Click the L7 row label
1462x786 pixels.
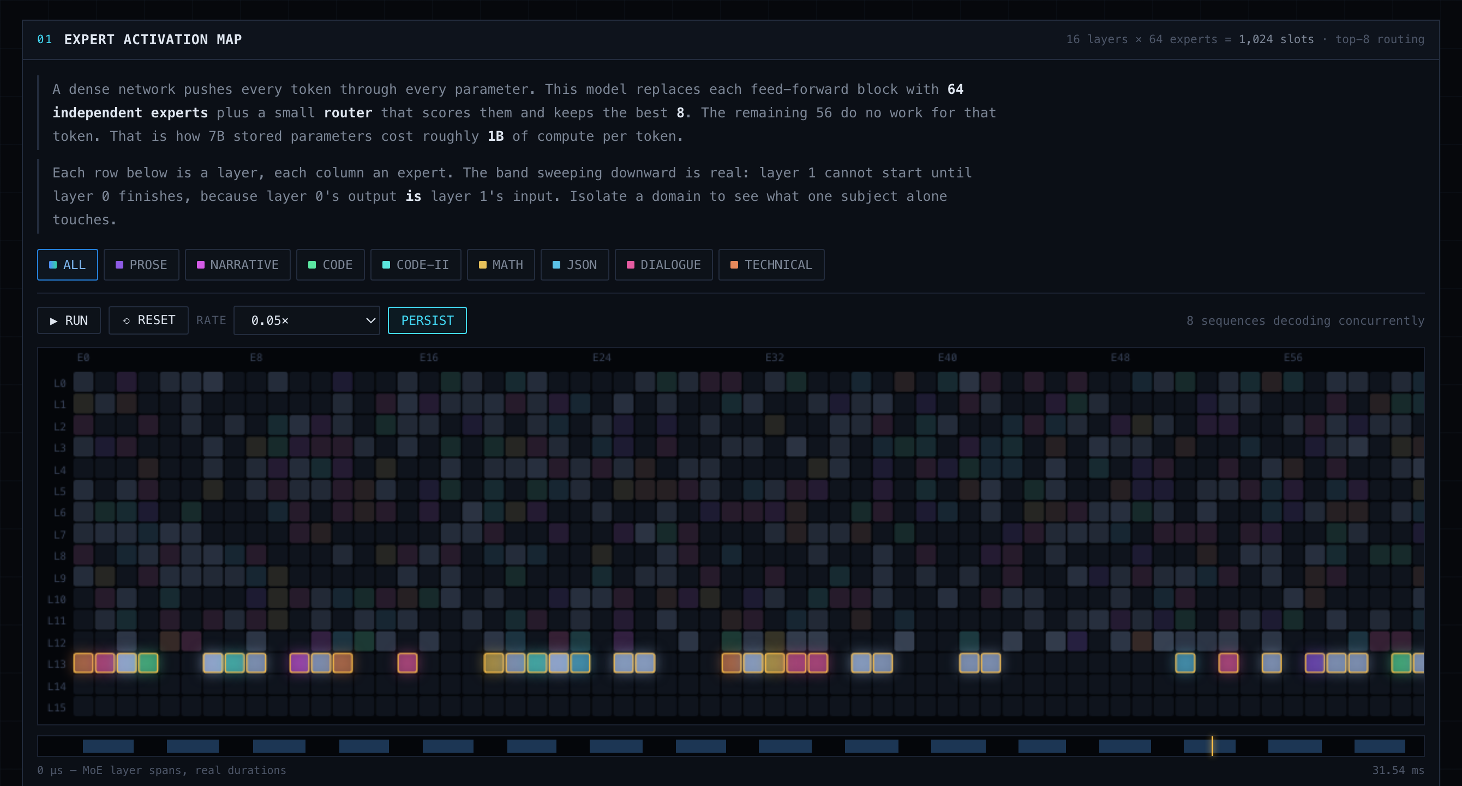[x=59, y=534]
